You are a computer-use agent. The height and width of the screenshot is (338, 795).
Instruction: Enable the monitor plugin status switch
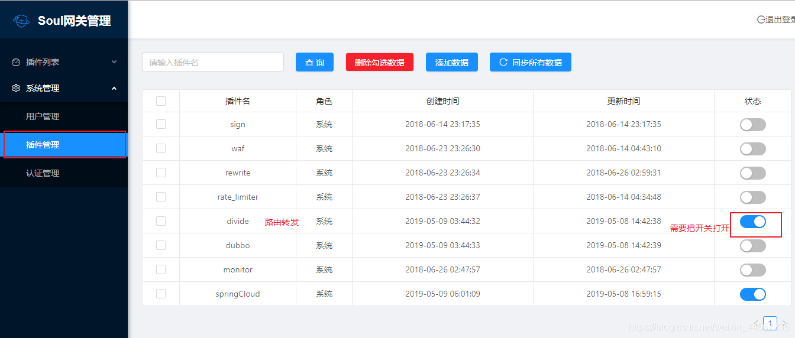[753, 270]
